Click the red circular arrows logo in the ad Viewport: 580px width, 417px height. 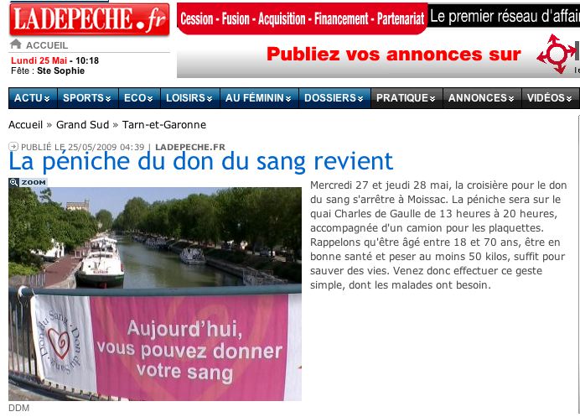click(557, 54)
